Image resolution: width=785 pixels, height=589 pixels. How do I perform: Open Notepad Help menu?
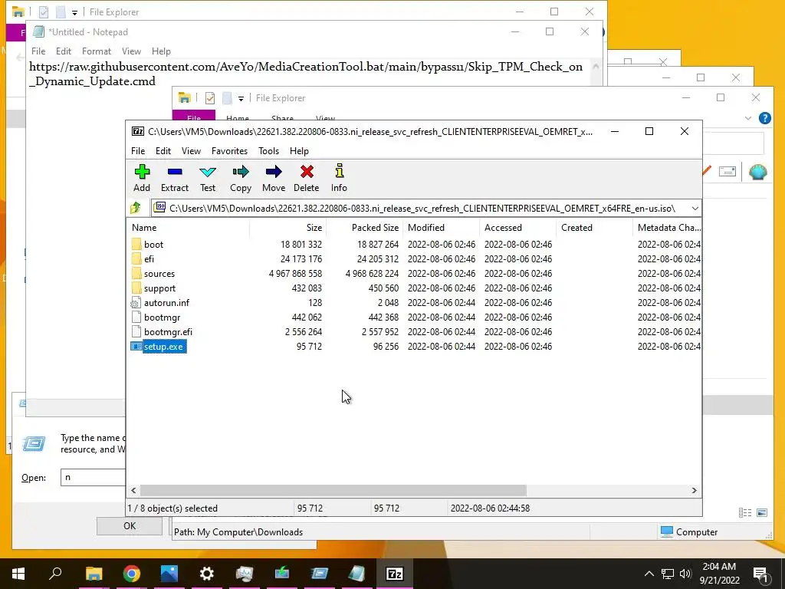pyautogui.click(x=161, y=51)
